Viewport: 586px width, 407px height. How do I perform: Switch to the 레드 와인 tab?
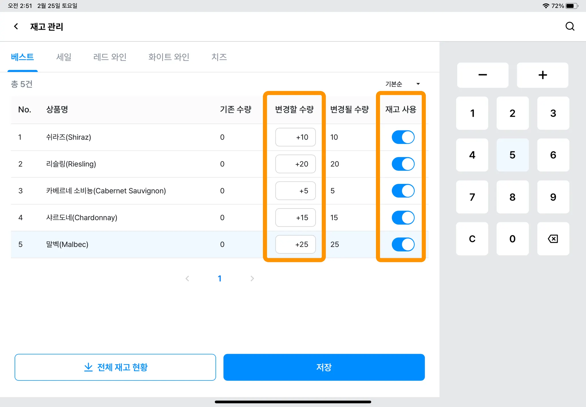click(110, 57)
